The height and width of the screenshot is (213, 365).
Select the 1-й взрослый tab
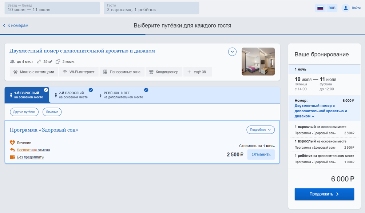coord(27,95)
